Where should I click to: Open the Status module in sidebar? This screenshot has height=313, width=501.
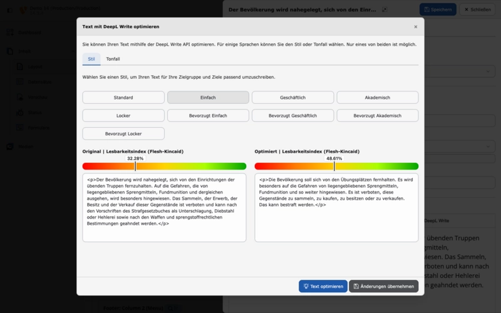pos(34,113)
